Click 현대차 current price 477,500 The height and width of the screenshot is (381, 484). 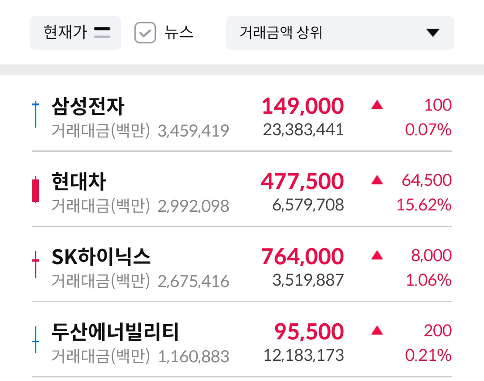click(302, 181)
